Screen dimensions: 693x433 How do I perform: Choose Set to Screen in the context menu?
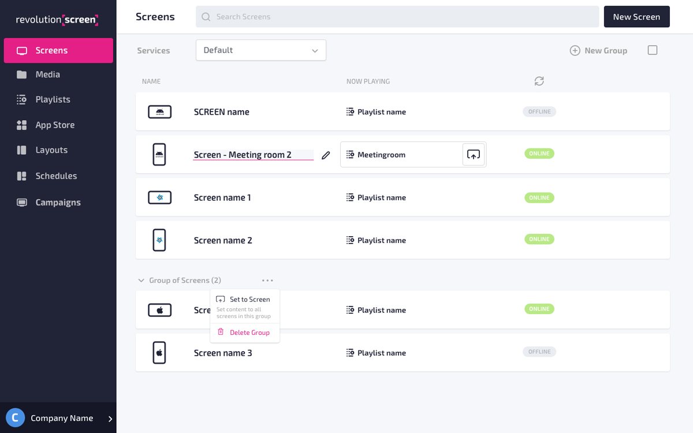coord(249,300)
